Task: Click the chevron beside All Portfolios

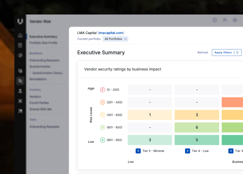Action: click(x=125, y=39)
